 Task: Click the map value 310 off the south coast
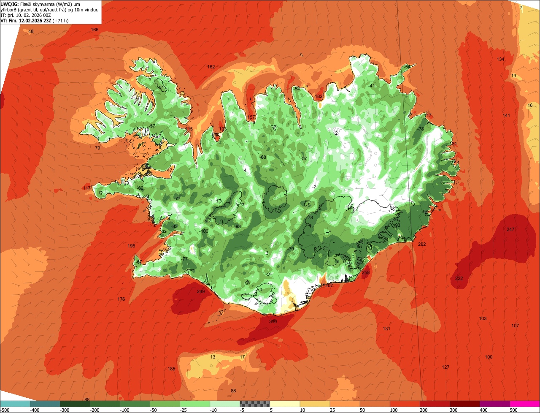(x=273, y=321)
